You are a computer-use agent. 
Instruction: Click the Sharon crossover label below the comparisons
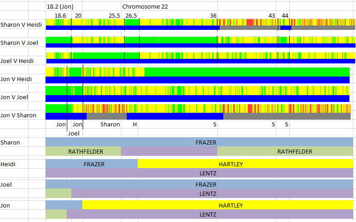coord(110,124)
